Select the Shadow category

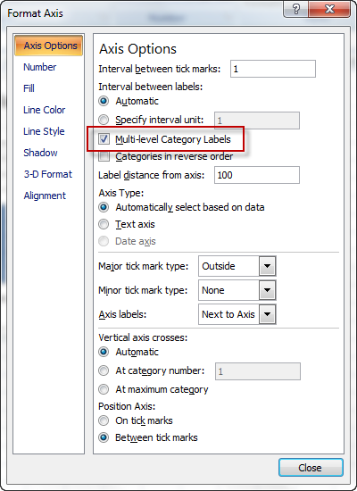(40, 153)
